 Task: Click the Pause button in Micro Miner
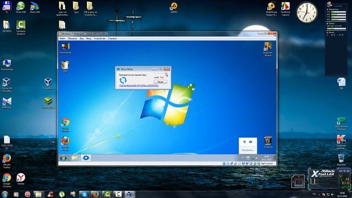tap(160, 82)
